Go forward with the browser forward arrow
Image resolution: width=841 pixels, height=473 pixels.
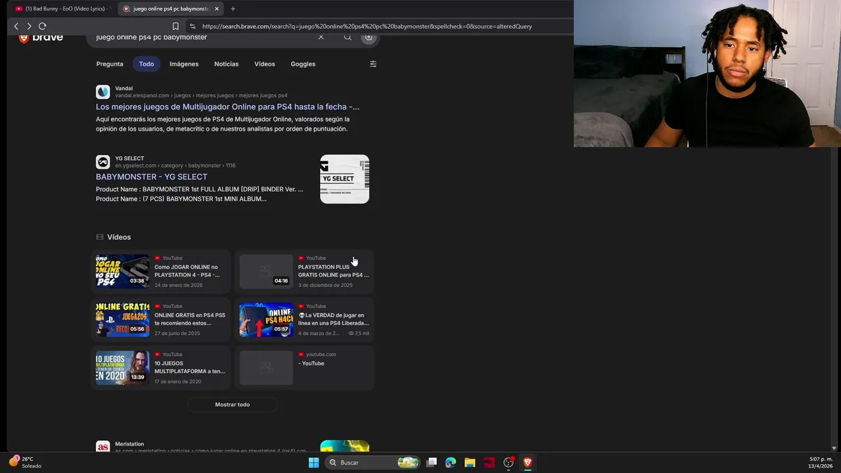tap(29, 26)
